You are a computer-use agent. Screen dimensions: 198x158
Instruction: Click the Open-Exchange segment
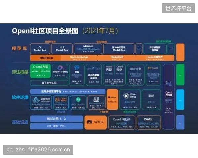tap(79, 58)
